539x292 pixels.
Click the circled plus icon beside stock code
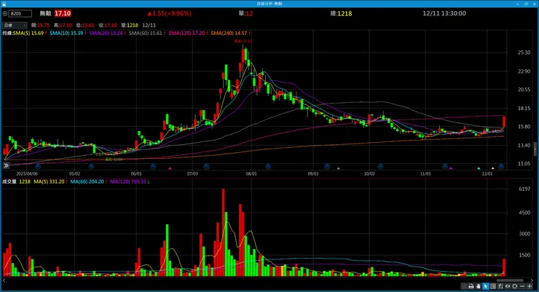click(x=5, y=13)
